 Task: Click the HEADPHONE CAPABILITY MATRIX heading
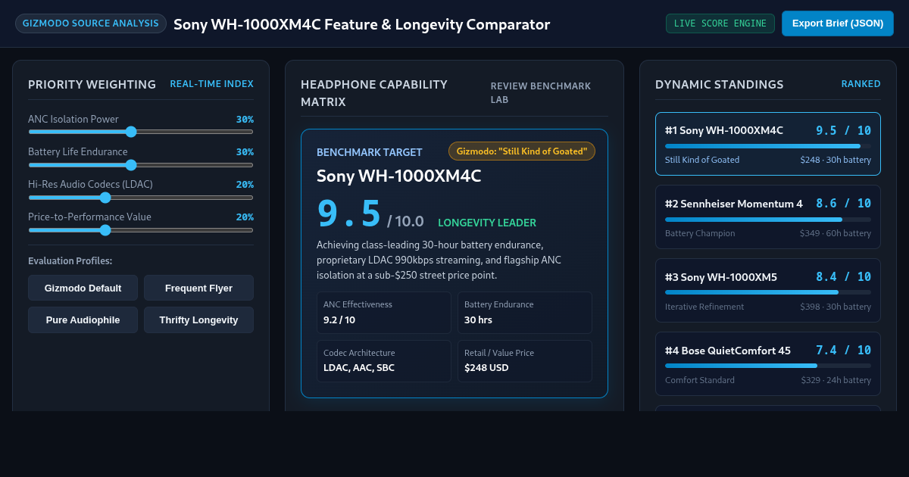pos(374,93)
